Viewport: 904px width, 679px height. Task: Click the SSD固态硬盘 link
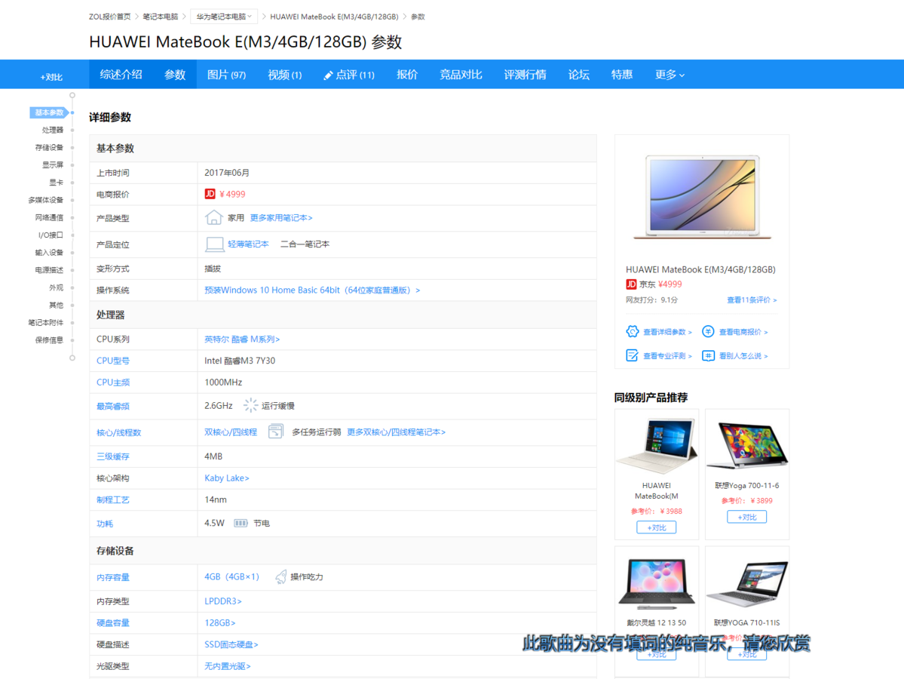coord(231,644)
